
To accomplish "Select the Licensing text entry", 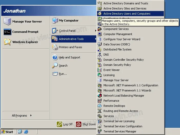I will tap(109, 75).
